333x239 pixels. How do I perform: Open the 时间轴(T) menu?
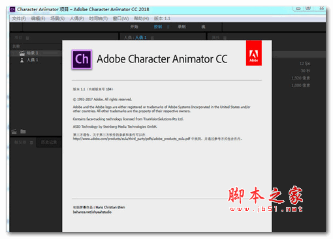98,18
